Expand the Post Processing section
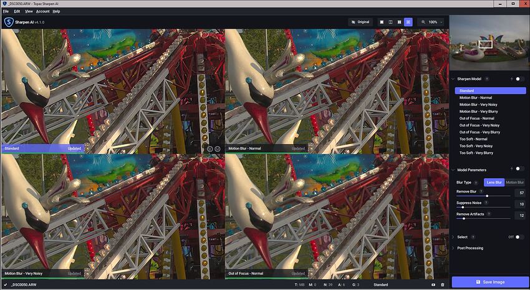This screenshot has width=530, height=290. [453, 248]
